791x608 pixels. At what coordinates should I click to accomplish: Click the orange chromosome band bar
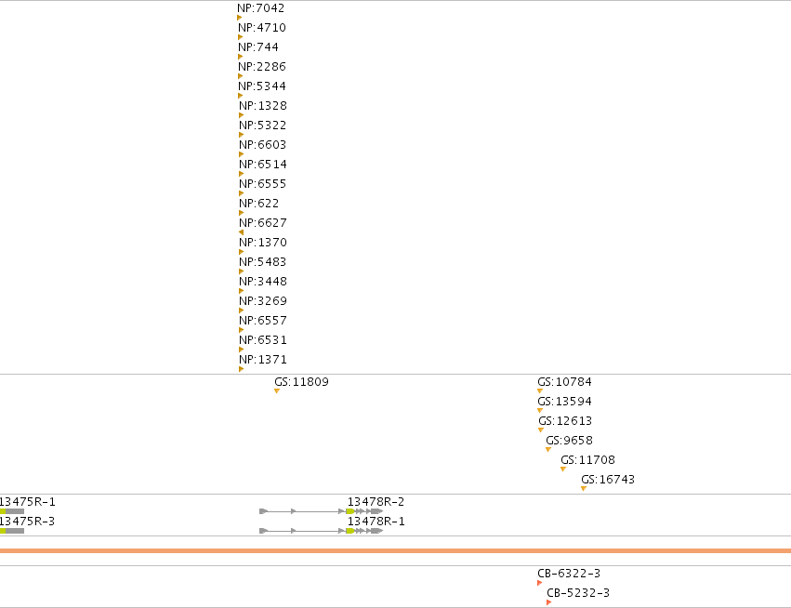click(x=396, y=550)
